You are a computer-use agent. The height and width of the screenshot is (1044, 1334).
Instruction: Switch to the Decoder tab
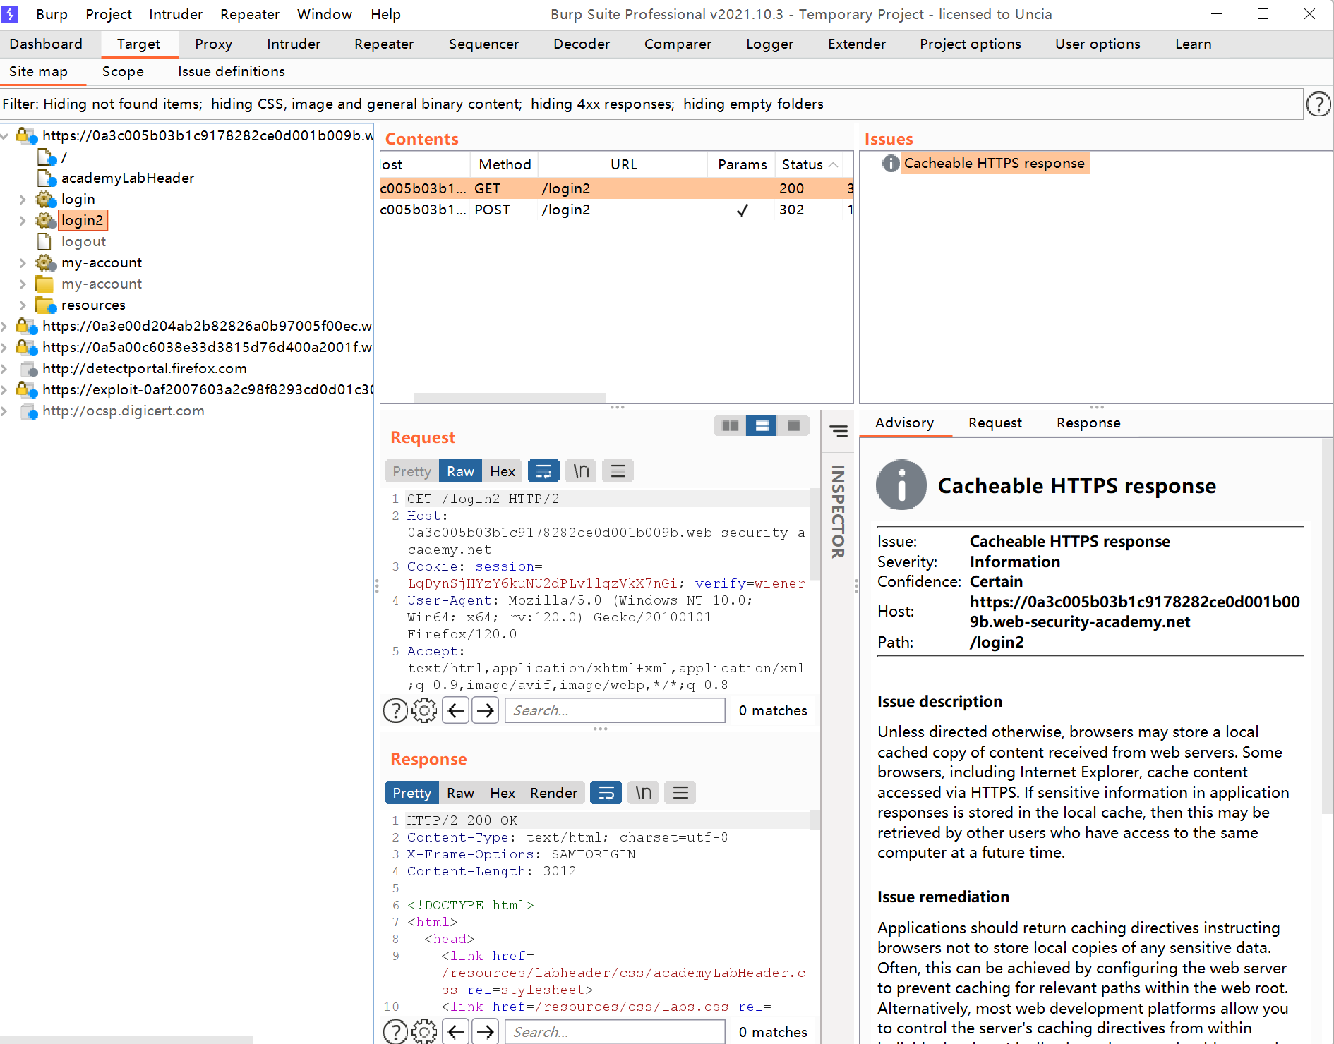[582, 44]
